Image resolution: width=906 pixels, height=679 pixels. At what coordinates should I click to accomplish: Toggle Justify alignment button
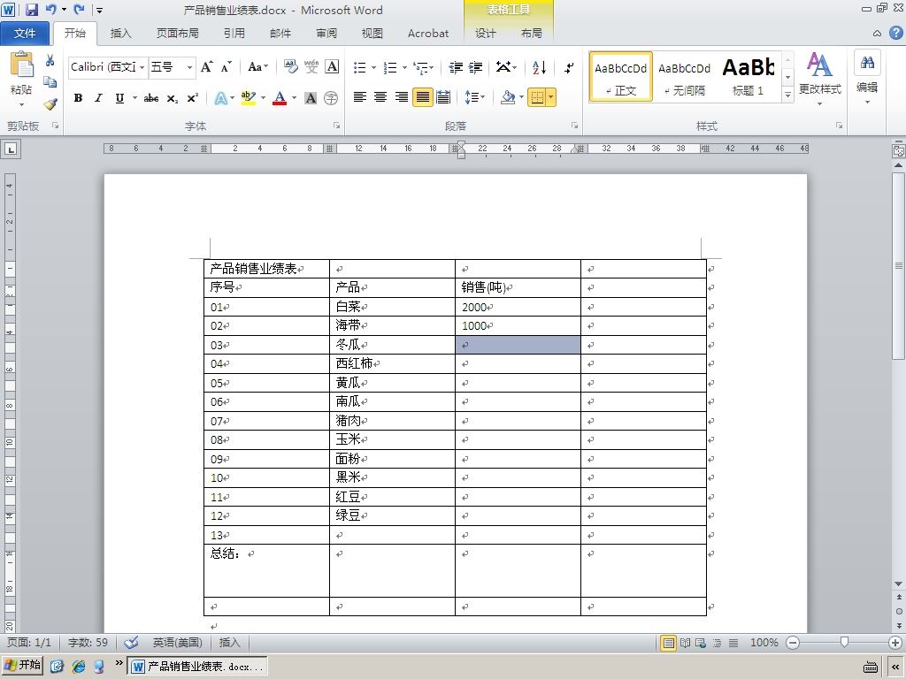coord(422,97)
